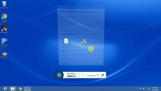Pause the screen recording

pos(59,75)
